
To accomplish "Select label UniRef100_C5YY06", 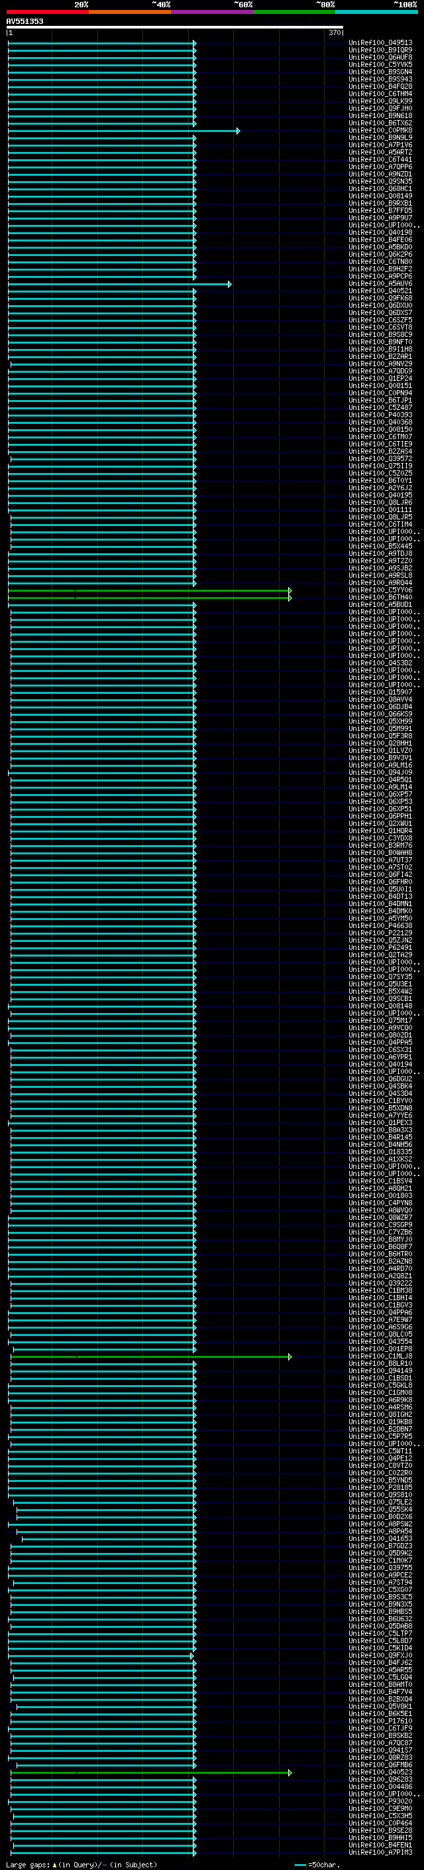I will [380, 590].
